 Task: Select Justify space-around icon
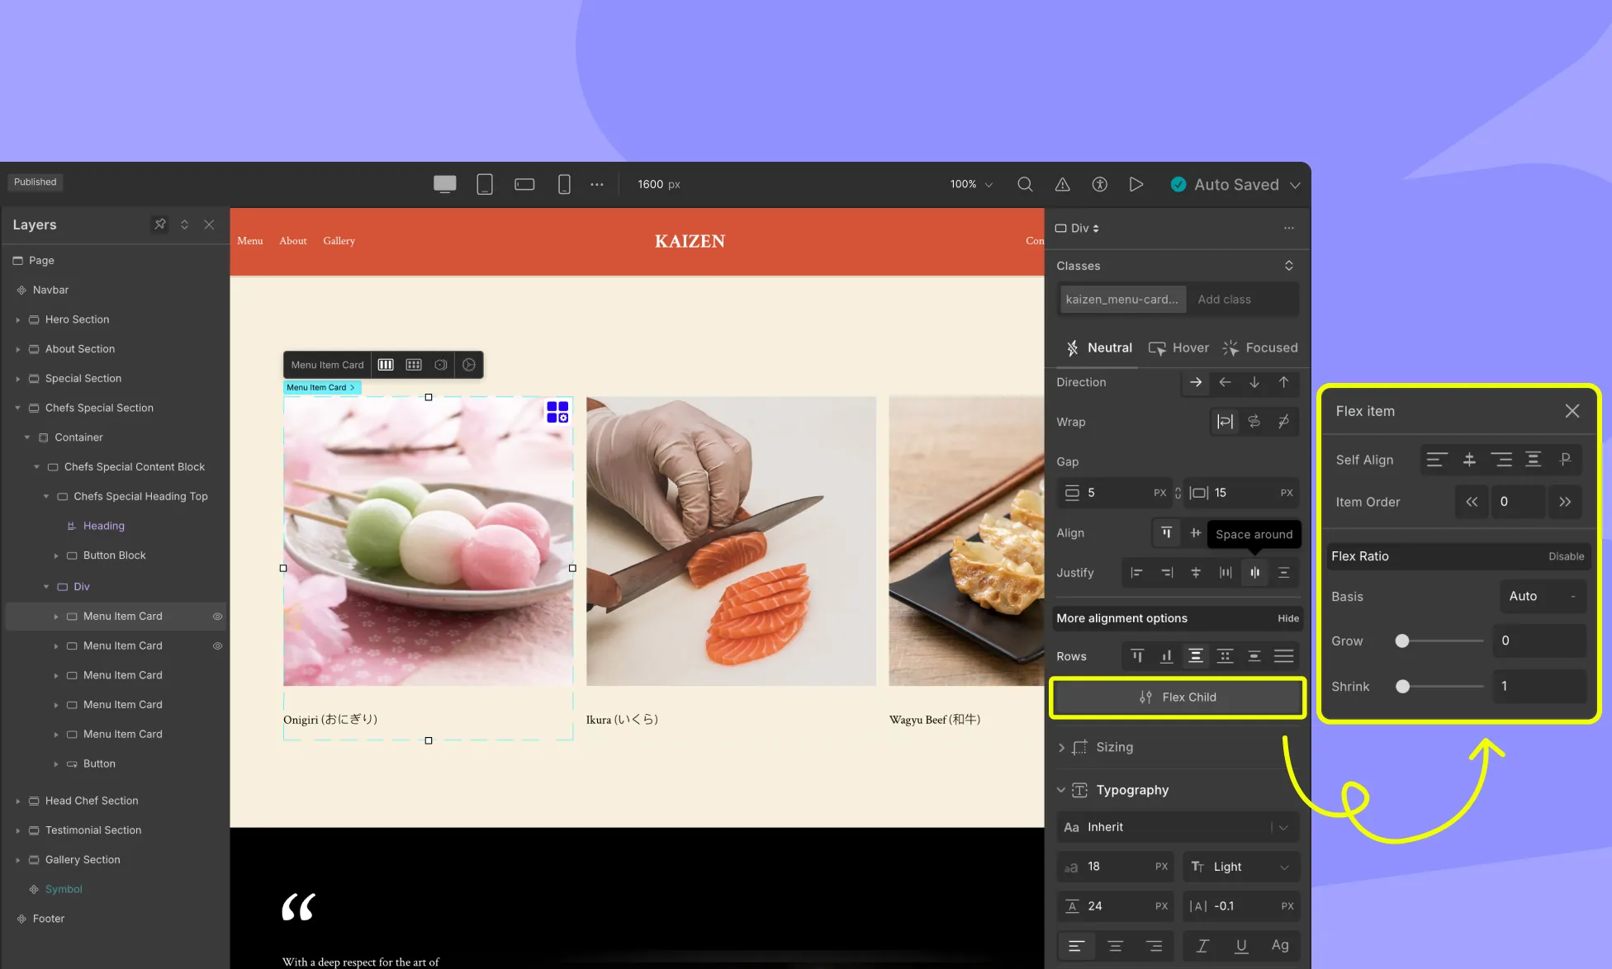[x=1254, y=573]
